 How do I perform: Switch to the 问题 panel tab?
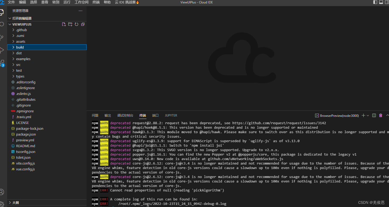tap(95, 115)
